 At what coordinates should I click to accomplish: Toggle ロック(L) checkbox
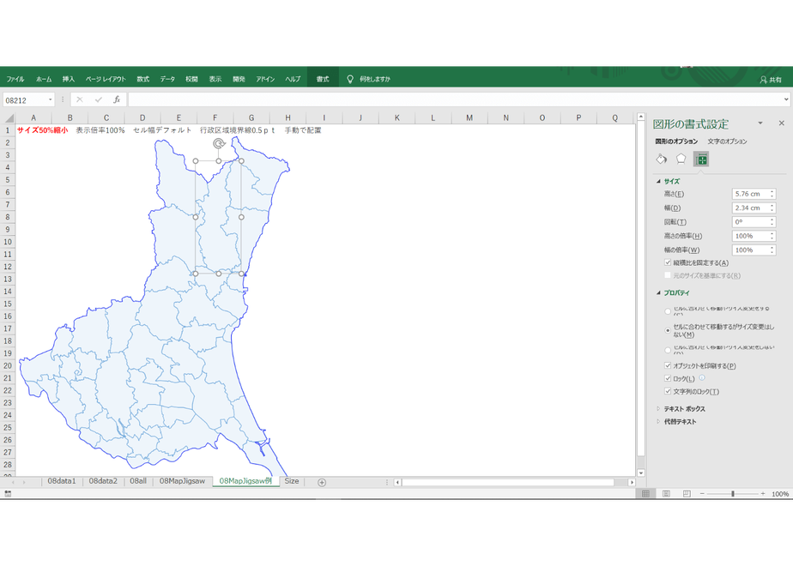[668, 378]
